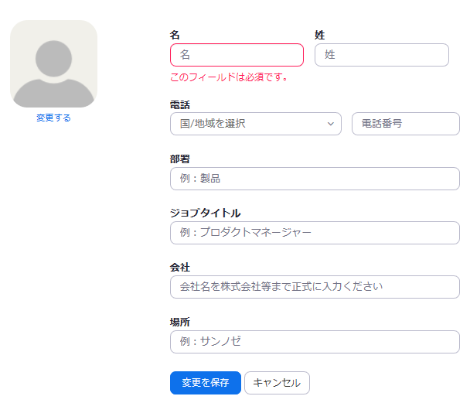The height and width of the screenshot is (403, 470).
Task: Focus the 姓 last name input field
Action: (x=382, y=55)
